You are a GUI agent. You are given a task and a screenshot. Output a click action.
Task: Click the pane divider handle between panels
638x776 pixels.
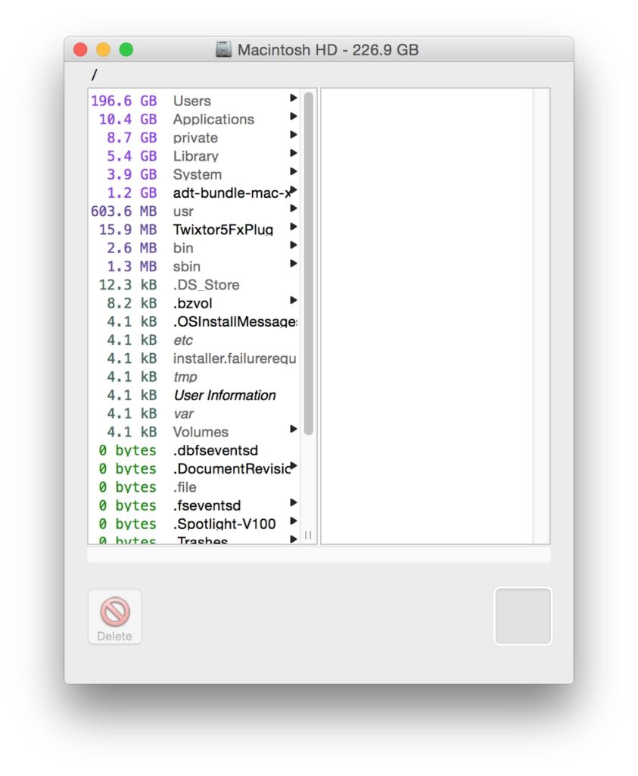pos(309,535)
